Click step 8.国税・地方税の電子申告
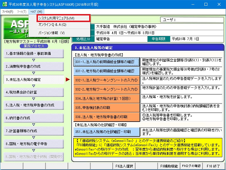 [x=34, y=144]
